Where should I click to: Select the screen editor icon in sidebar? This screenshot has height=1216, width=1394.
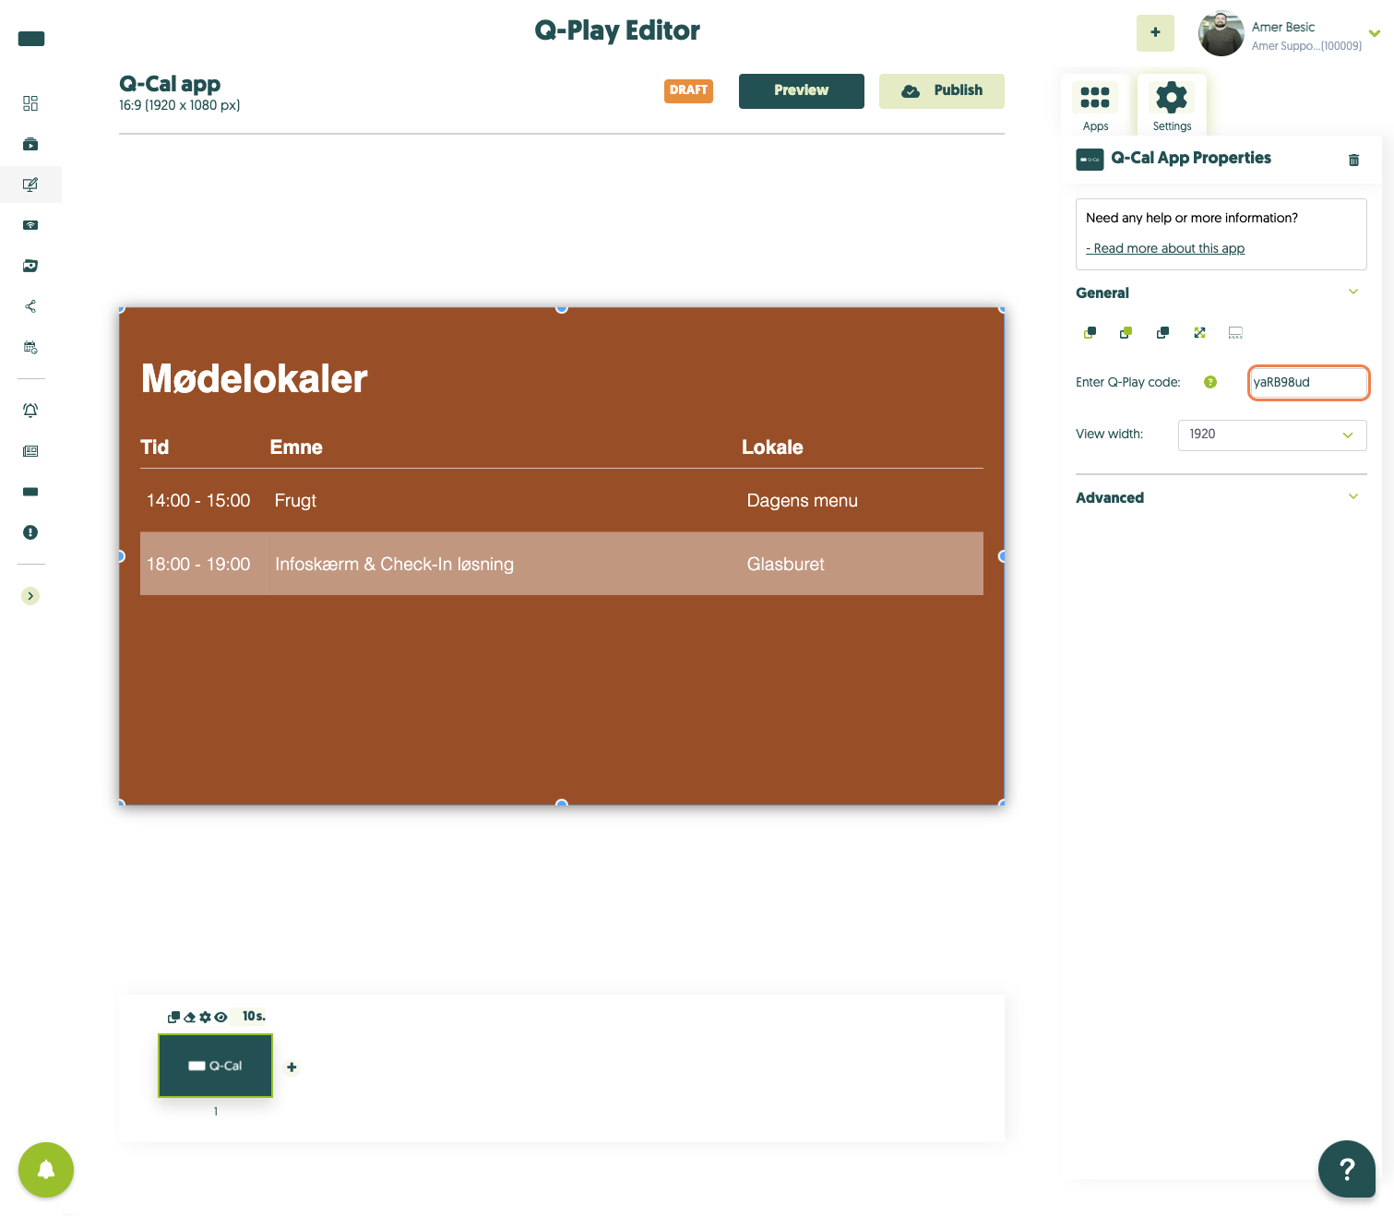coord(30,185)
